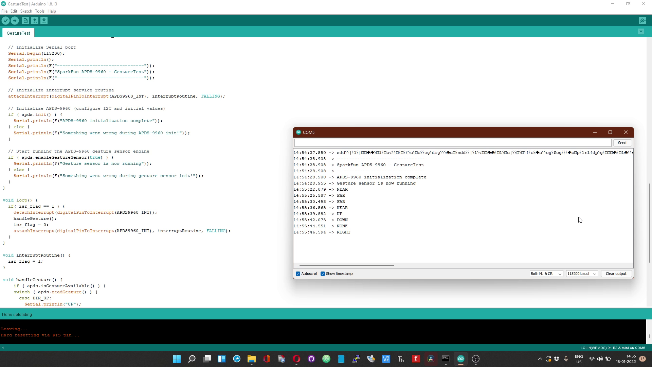Viewport: 652px width, 367px height.
Task: Open the red 'f' app in the taskbar
Action: tap(416, 359)
